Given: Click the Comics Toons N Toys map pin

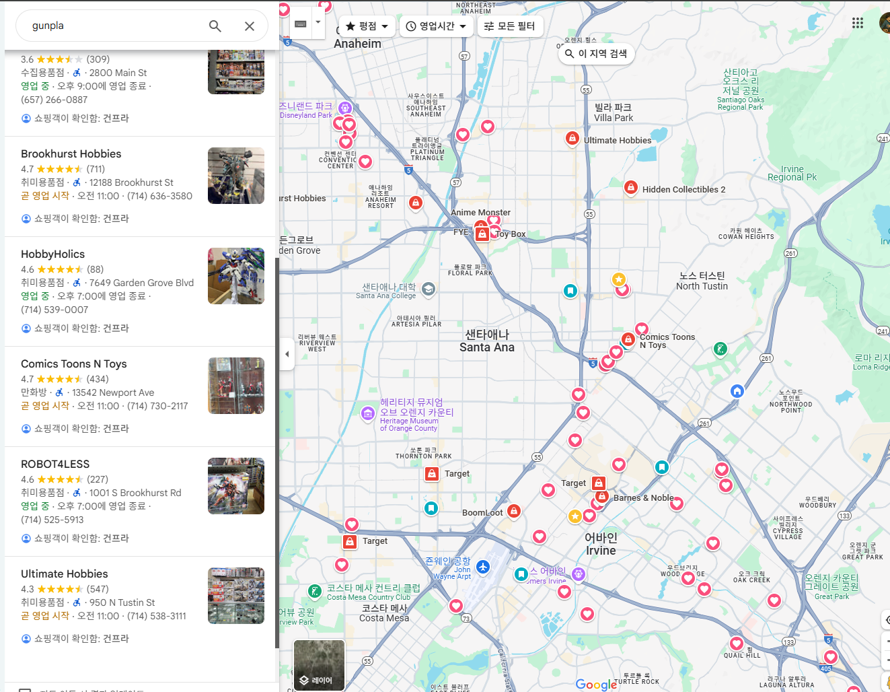Looking at the screenshot, I should click(x=628, y=339).
